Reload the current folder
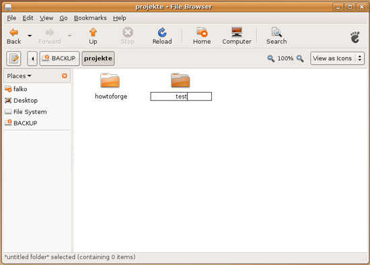This screenshot has width=370, height=265. tap(162, 36)
